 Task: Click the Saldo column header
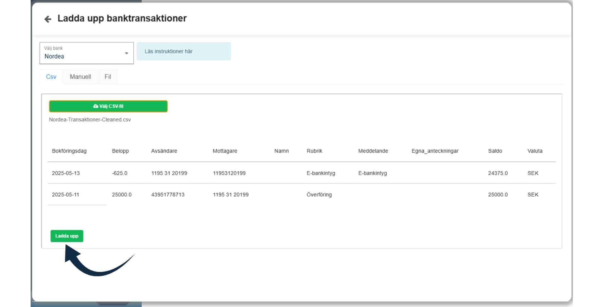(495, 151)
